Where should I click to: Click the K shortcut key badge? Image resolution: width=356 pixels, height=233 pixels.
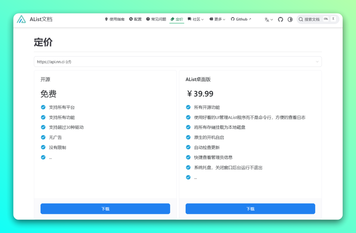point(333,19)
